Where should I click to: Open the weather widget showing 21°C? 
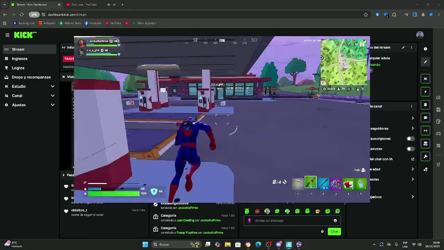tap(14, 244)
